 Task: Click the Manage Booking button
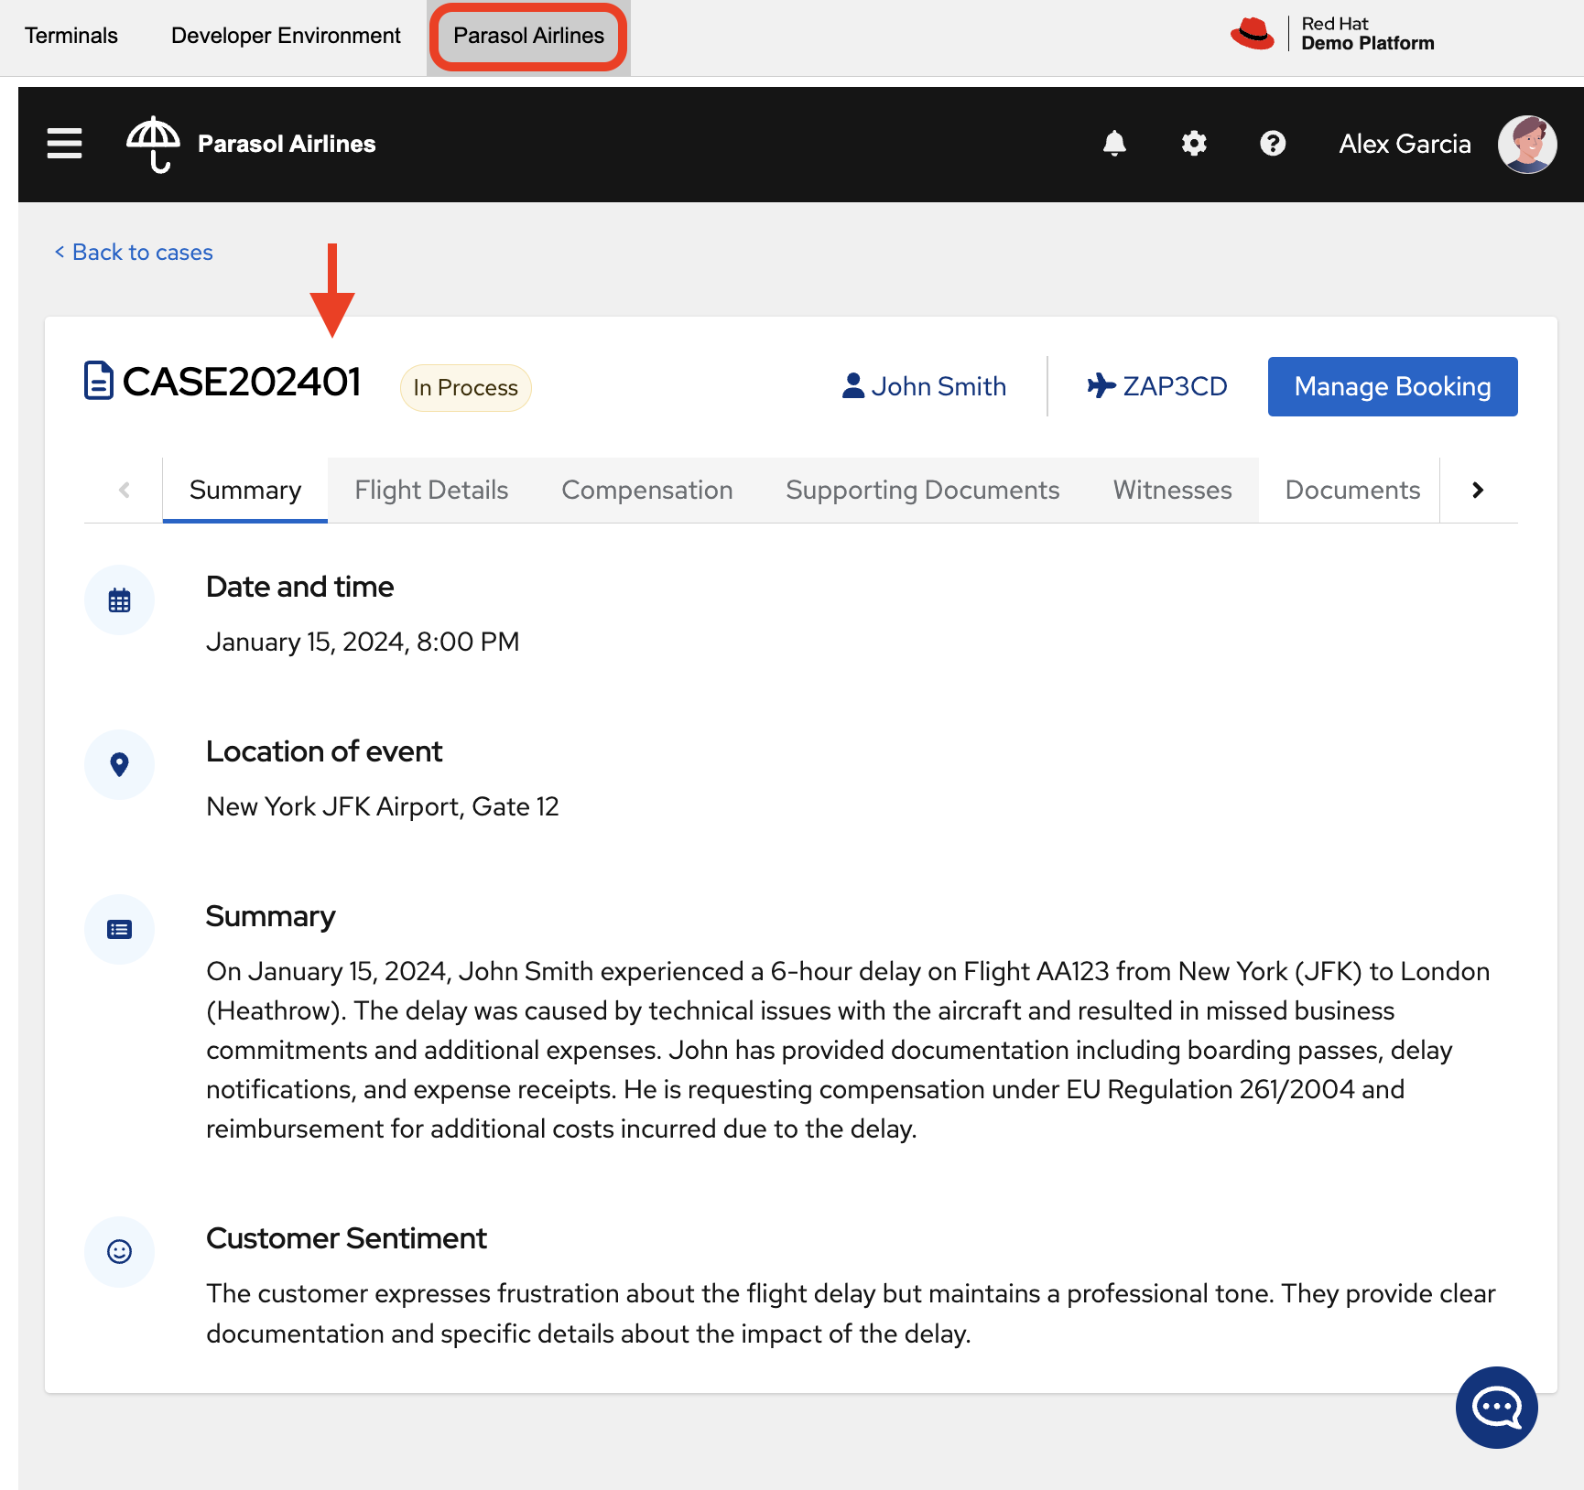pyautogui.click(x=1393, y=386)
